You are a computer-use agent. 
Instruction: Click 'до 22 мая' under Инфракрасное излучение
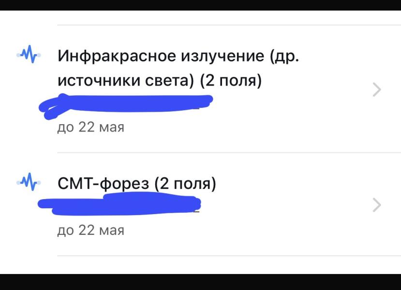[x=90, y=128]
